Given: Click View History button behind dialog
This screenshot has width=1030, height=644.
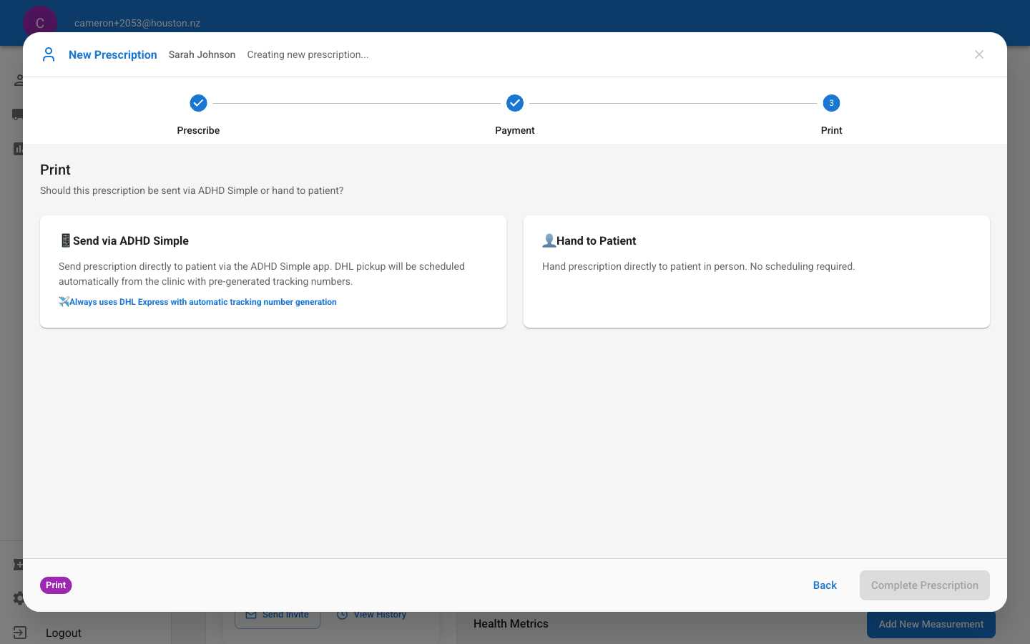Looking at the screenshot, I should pyautogui.click(x=371, y=616).
